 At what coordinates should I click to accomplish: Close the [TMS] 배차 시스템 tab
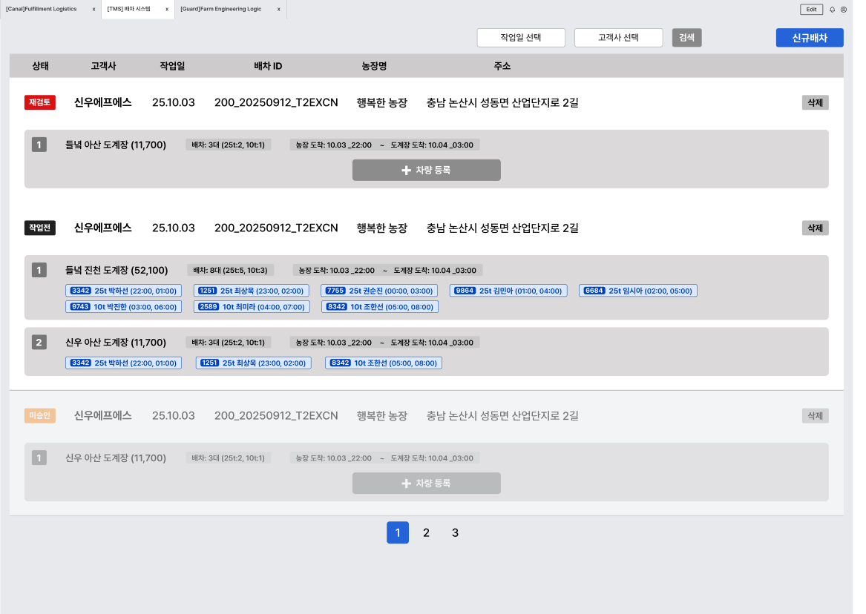point(167,10)
